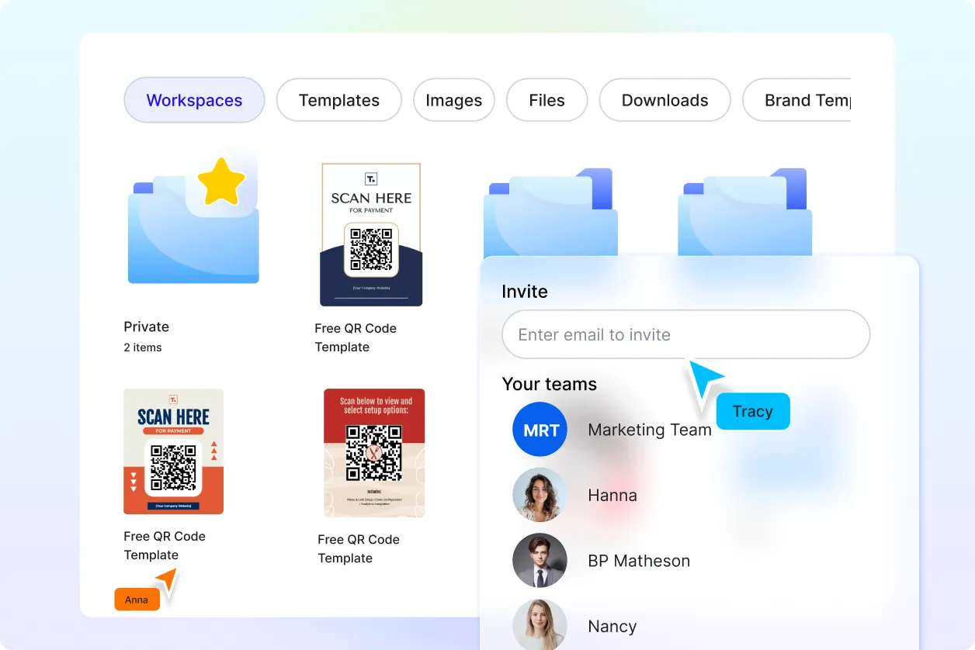This screenshot has height=650, width=975.
Task: Go to the Files tab
Action: click(x=547, y=100)
